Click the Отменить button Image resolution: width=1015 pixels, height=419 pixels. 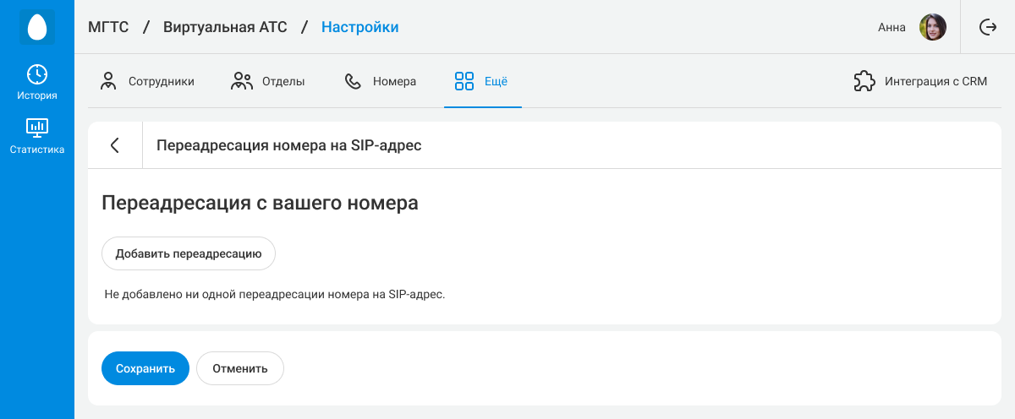(240, 368)
